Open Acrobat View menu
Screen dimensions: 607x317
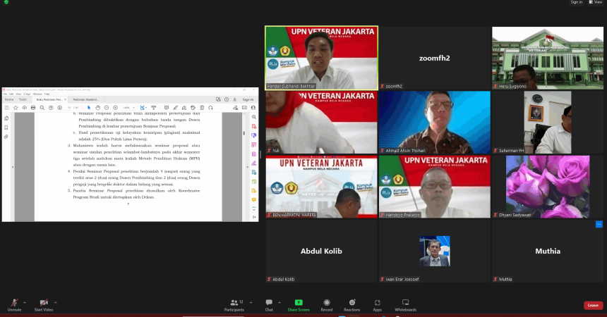[x=18, y=94]
